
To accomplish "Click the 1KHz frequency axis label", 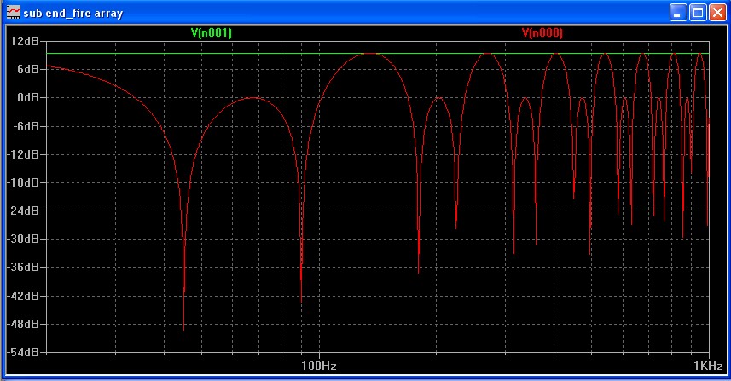I will [708, 366].
